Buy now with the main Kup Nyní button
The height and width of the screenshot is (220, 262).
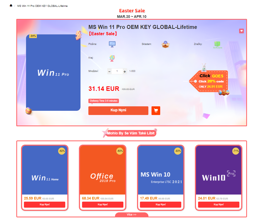(x=118, y=111)
